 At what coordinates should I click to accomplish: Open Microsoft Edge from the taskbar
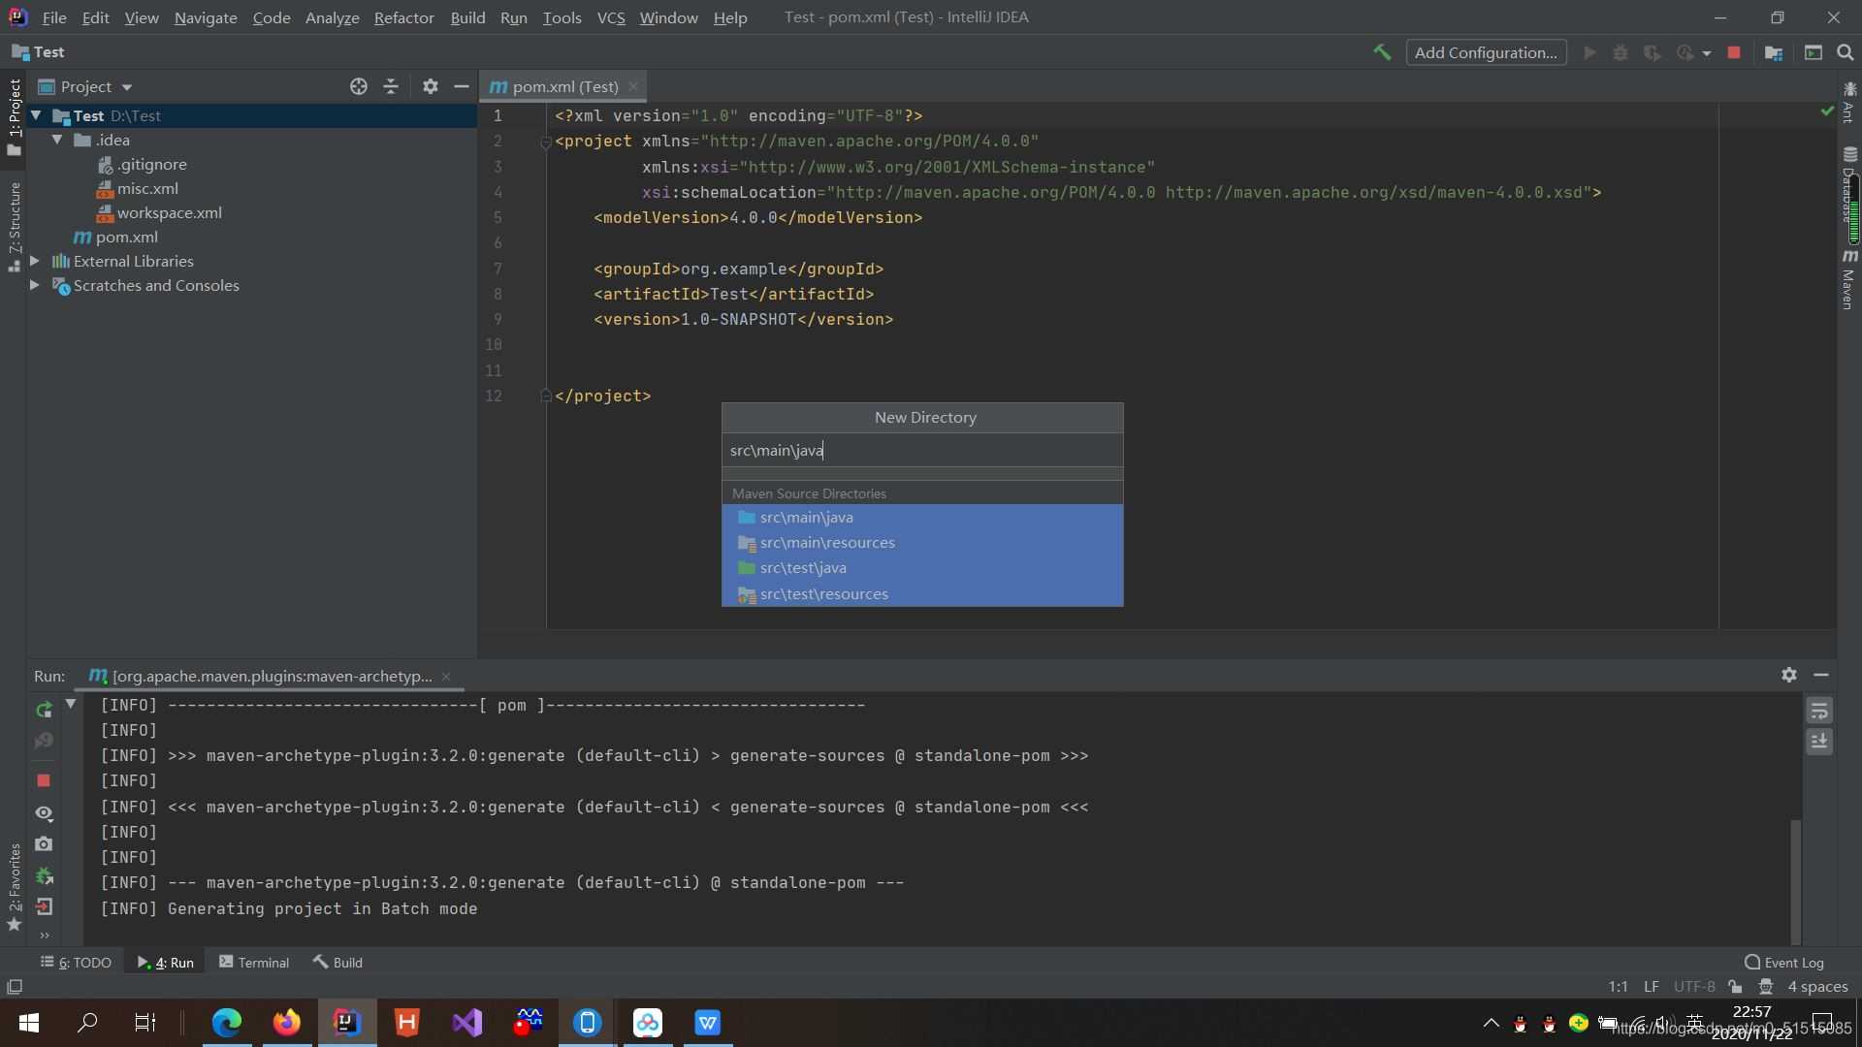click(x=226, y=1022)
